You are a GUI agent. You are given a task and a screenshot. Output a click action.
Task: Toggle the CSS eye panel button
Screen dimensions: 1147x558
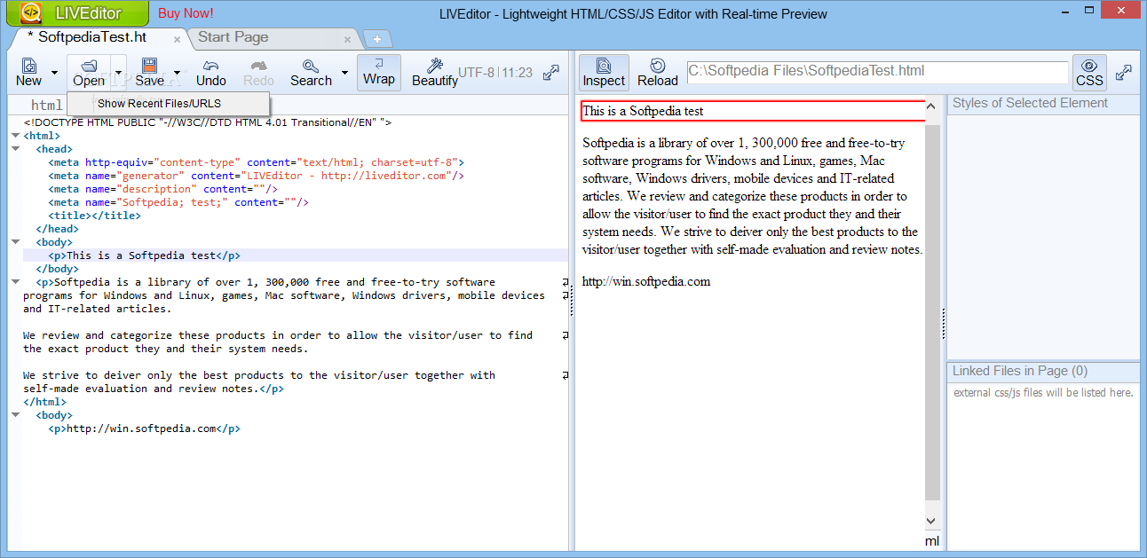pyautogui.click(x=1089, y=73)
